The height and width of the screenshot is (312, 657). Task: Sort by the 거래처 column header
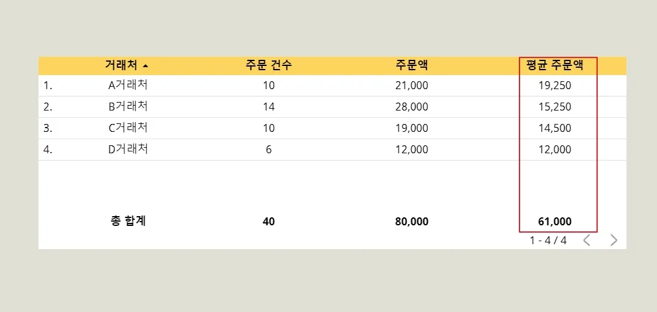(121, 65)
